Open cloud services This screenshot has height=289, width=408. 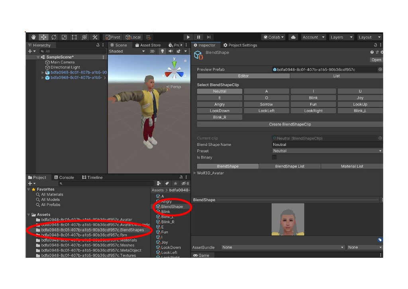(293, 37)
